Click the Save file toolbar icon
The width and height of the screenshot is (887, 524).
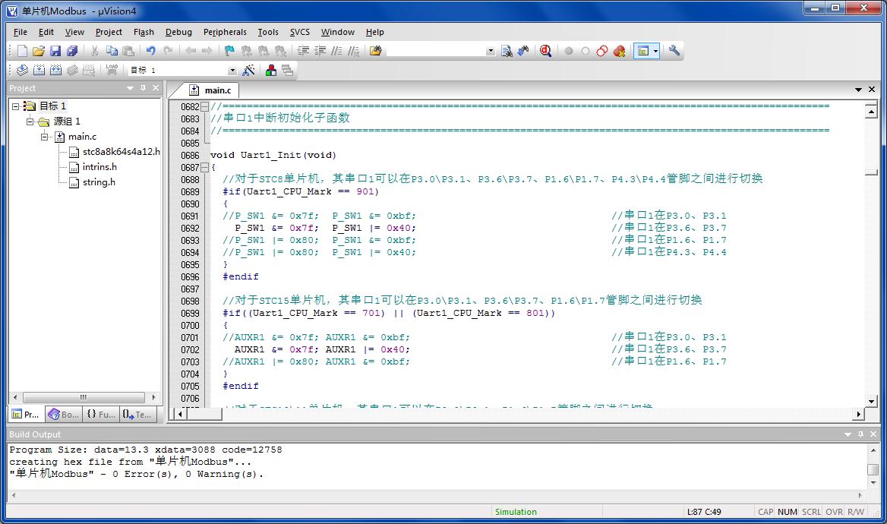point(55,51)
